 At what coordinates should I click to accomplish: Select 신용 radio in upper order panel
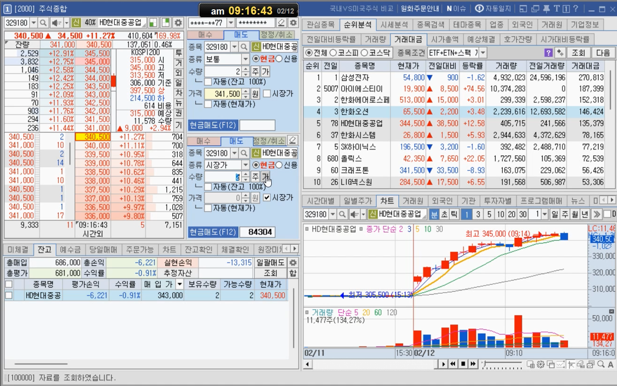(279, 59)
